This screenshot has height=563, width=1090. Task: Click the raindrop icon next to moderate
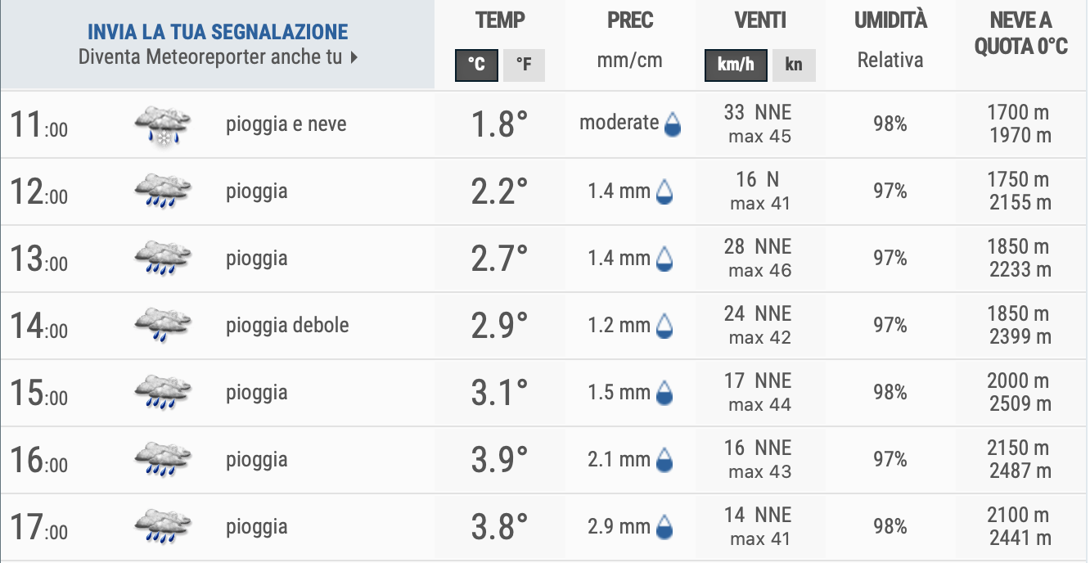click(x=673, y=124)
